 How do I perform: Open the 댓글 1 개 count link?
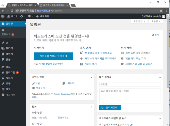pyautogui.click(x=40, y=88)
